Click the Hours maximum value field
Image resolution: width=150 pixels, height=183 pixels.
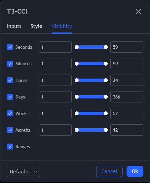point(127,80)
